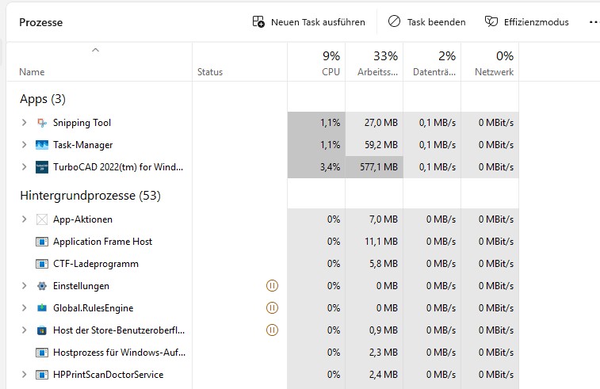Click the Task-Manager process icon
The width and height of the screenshot is (600, 389).
[x=42, y=145]
